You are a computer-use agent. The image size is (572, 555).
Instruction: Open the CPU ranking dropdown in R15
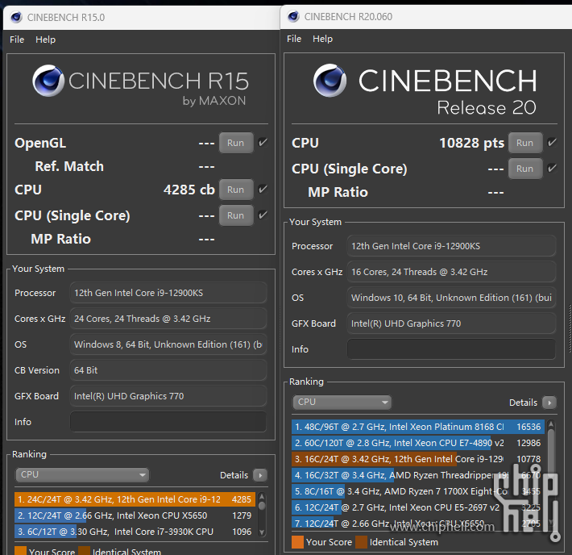[82, 474]
